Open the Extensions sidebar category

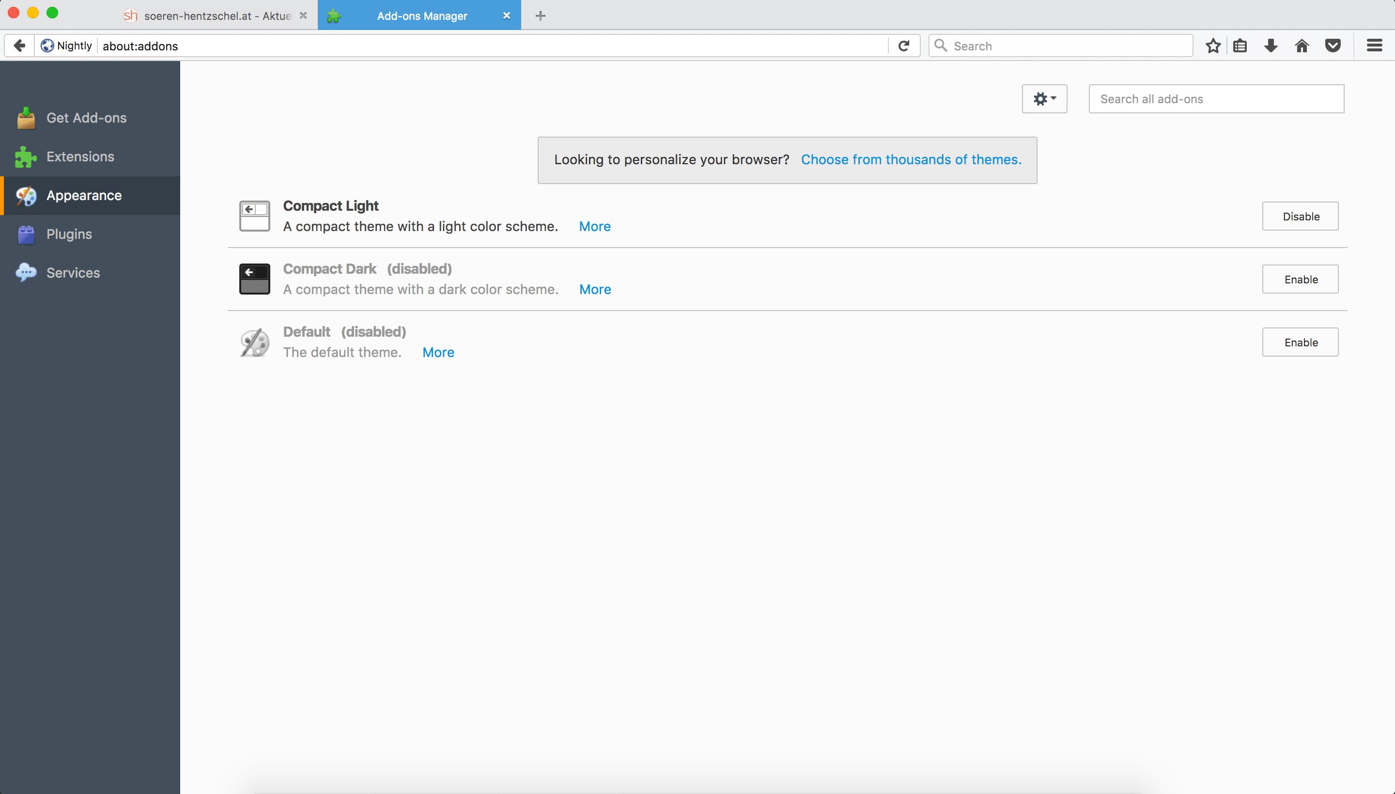pyautogui.click(x=80, y=157)
